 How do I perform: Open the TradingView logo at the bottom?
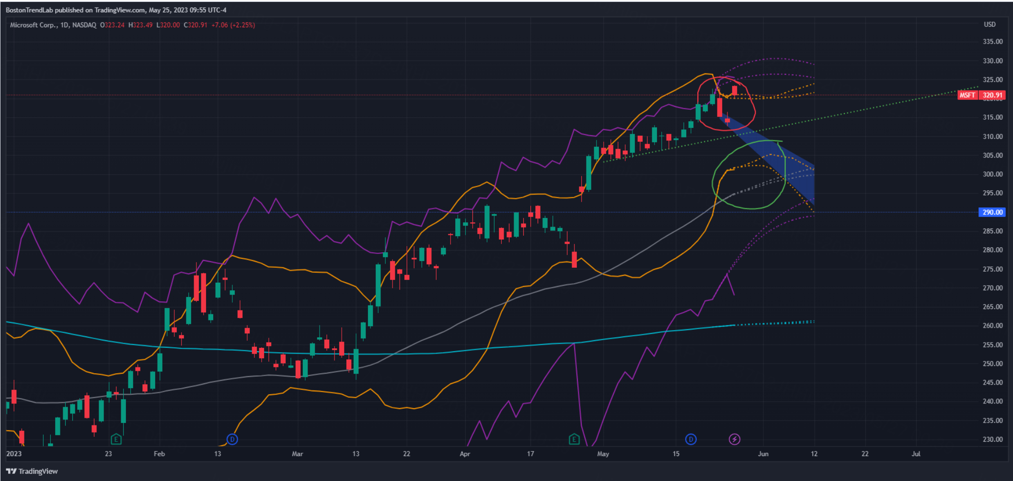pyautogui.click(x=32, y=471)
